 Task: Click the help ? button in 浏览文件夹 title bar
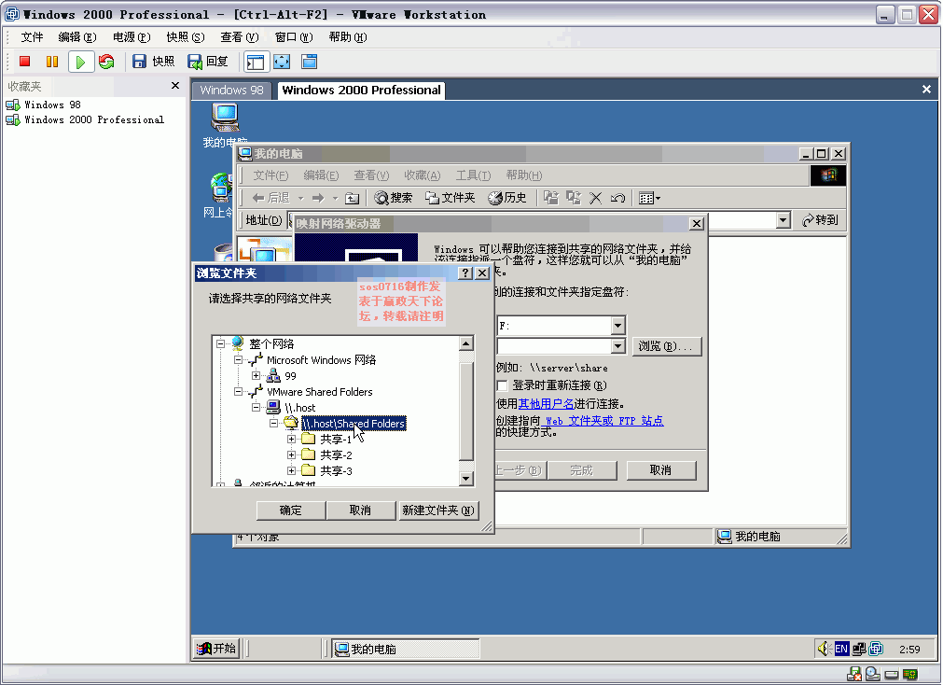(x=465, y=273)
